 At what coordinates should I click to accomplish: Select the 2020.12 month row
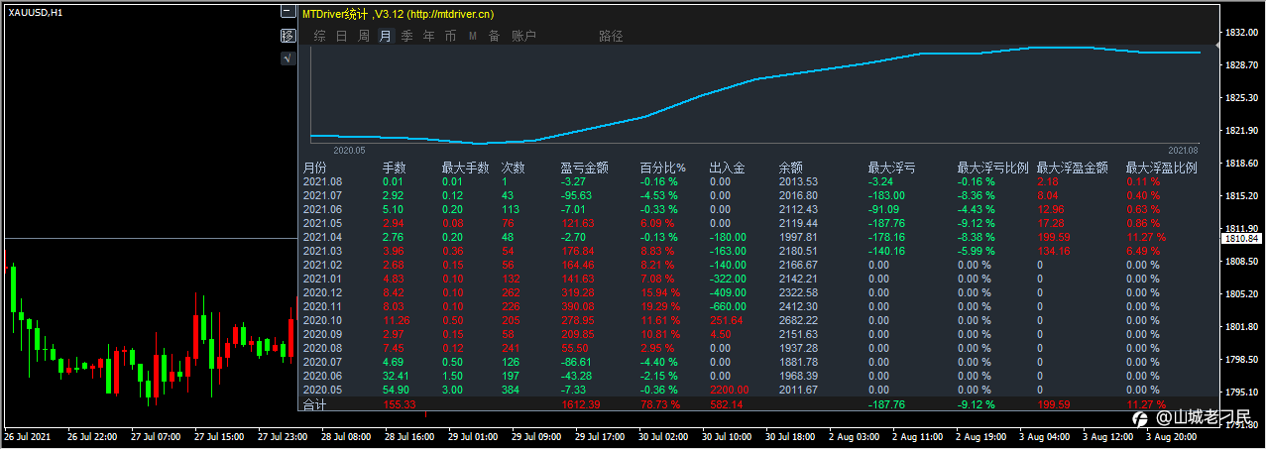[x=758, y=293]
